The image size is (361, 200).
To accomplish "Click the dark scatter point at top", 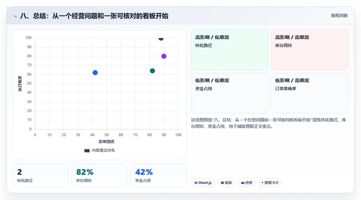I will pos(161,38).
